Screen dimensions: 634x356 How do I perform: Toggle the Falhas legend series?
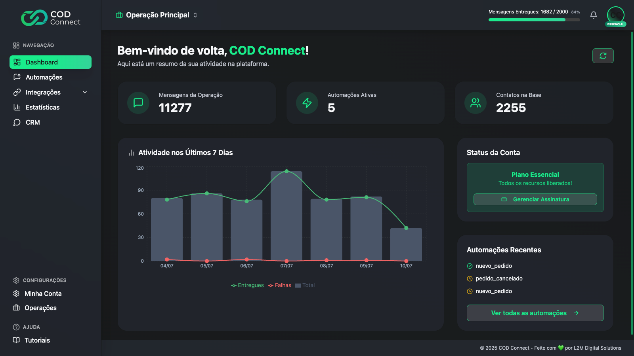coord(279,285)
